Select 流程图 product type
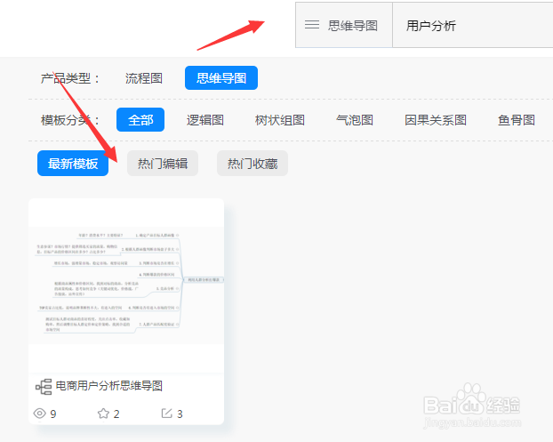The width and height of the screenshot is (553, 442). pos(144,78)
